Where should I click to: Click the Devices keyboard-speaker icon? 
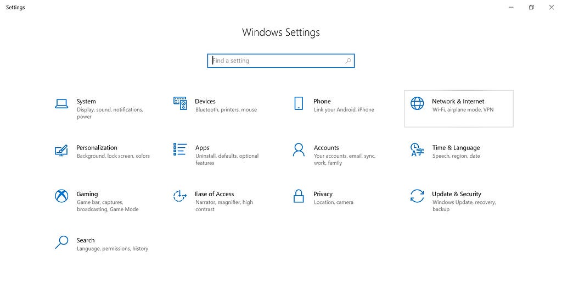(180, 103)
